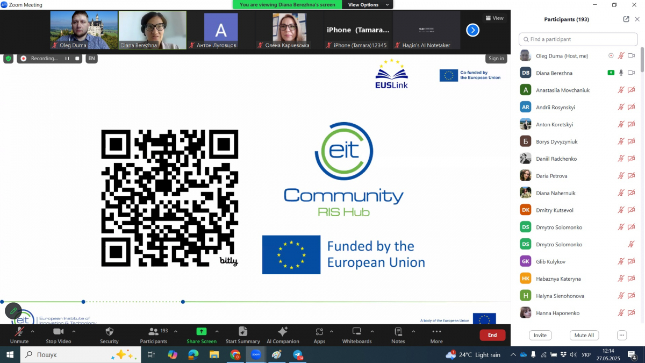Pop out the Participants panel

626,19
